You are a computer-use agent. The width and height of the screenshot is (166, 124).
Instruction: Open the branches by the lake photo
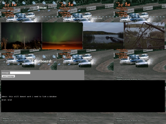(x=144, y=36)
